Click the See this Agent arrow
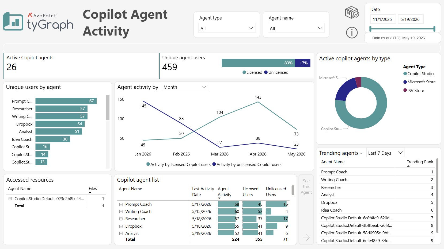This screenshot has width=444, height=249. (x=306, y=237)
